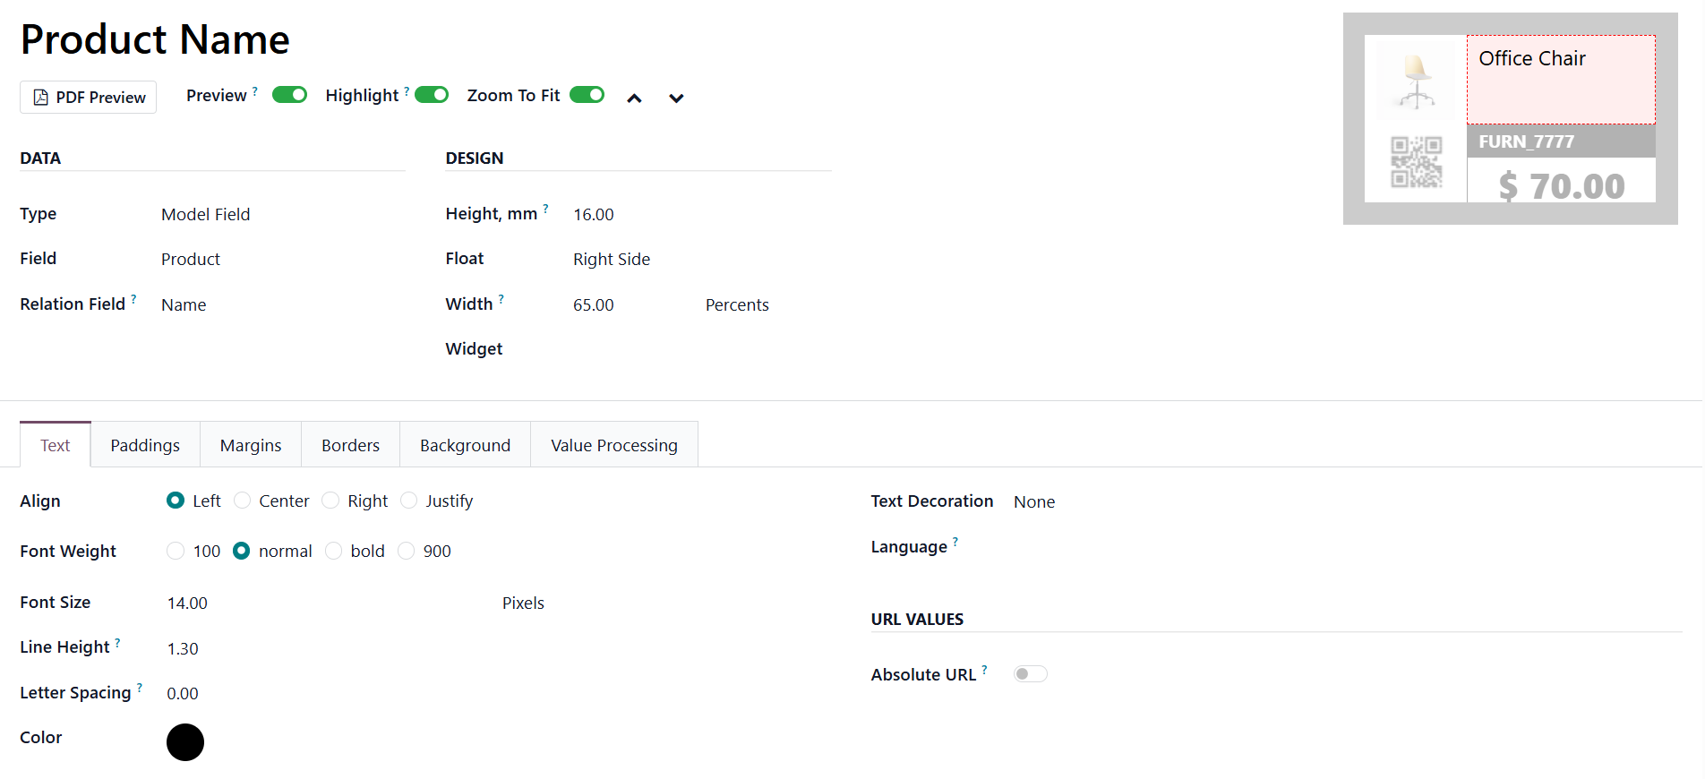Select Center alignment radio button
This screenshot has width=1705, height=779.
[x=243, y=501]
